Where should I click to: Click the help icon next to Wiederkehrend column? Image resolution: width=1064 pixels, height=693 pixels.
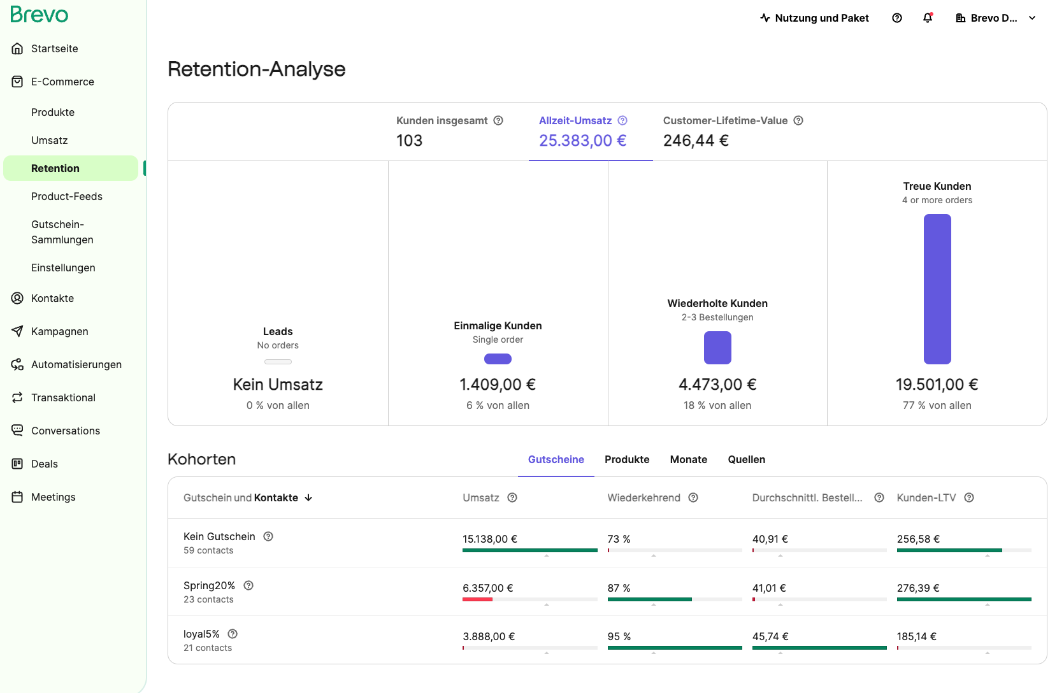[x=693, y=497]
